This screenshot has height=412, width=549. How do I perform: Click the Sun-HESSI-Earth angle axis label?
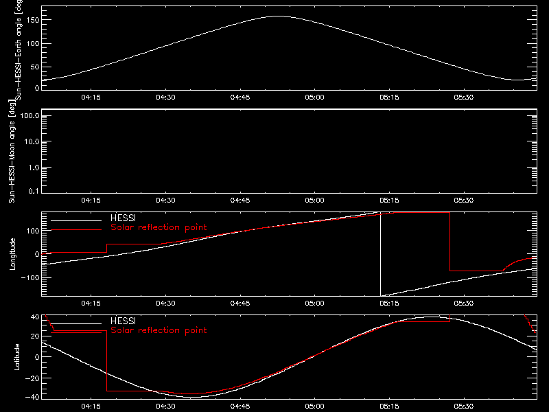click(x=19, y=49)
